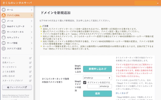Open the 会員メニュー link
This screenshot has height=100, width=161.
9,63
